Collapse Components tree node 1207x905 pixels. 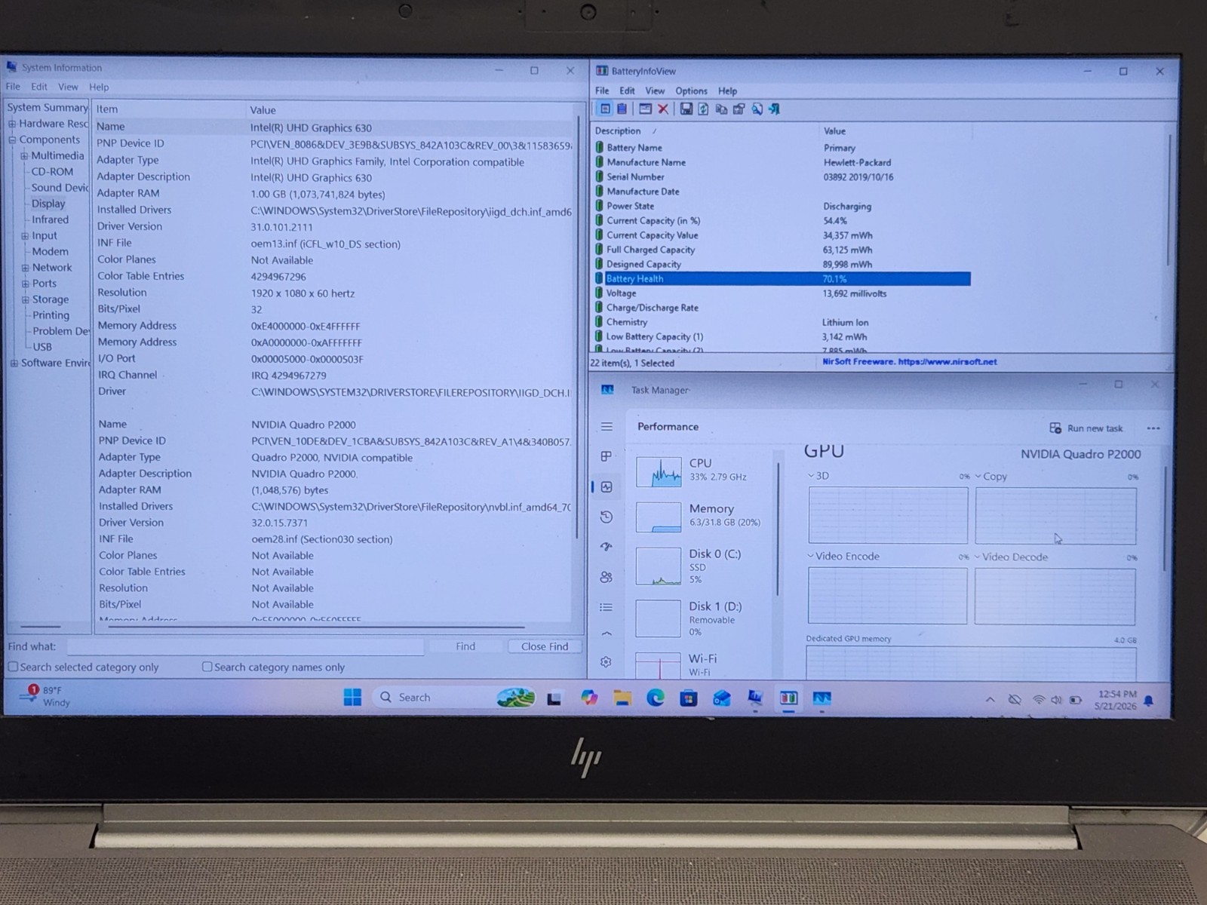click(12, 140)
